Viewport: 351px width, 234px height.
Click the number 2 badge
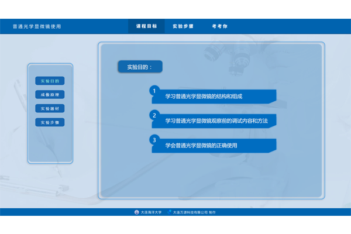(154, 115)
